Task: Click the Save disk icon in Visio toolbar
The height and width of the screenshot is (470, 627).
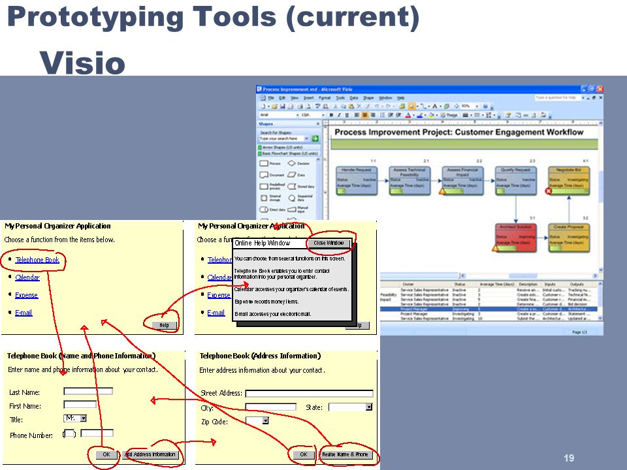Action: click(x=283, y=106)
